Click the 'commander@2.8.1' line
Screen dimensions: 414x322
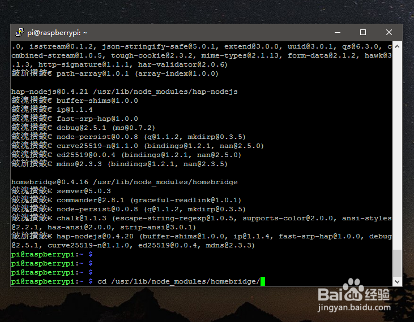148,200
